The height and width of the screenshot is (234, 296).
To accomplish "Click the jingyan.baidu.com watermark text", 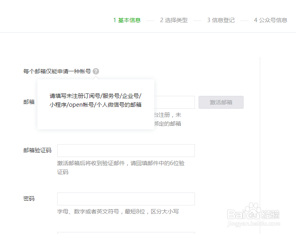I will coord(253,224).
